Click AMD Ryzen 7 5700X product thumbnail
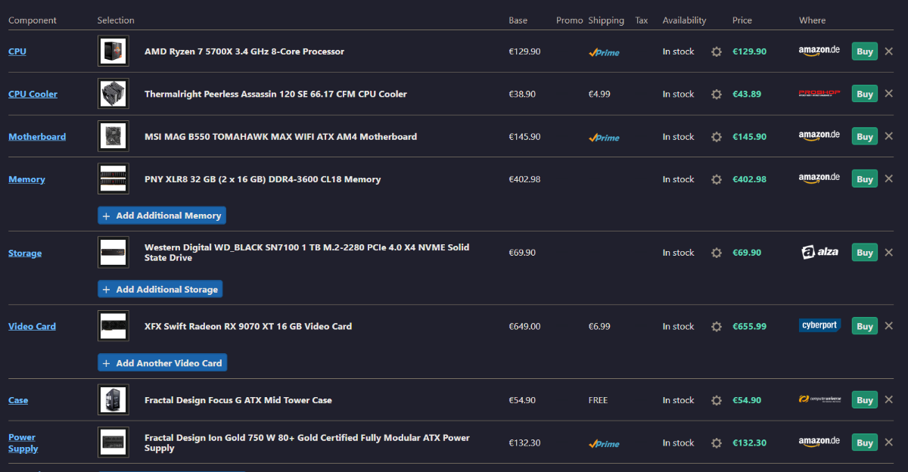 (113, 51)
